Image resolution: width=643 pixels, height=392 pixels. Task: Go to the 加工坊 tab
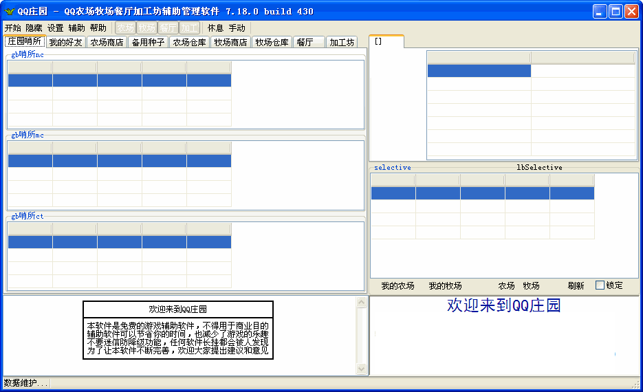pos(342,43)
